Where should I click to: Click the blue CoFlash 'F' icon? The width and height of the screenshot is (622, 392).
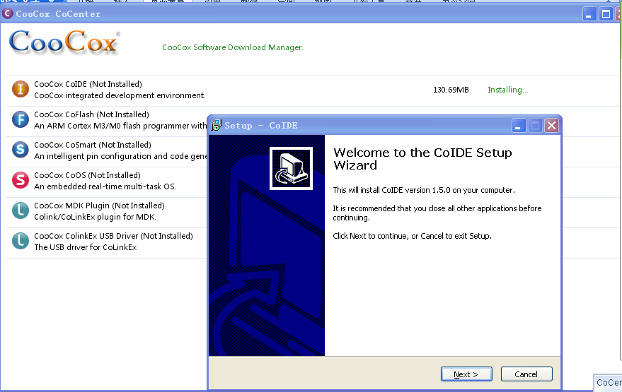pos(21,119)
